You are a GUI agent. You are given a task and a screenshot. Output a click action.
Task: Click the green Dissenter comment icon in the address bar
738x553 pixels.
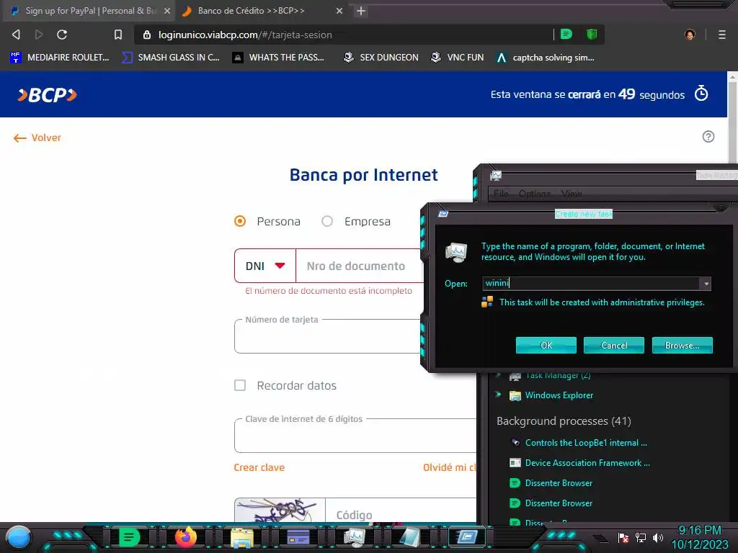566,34
